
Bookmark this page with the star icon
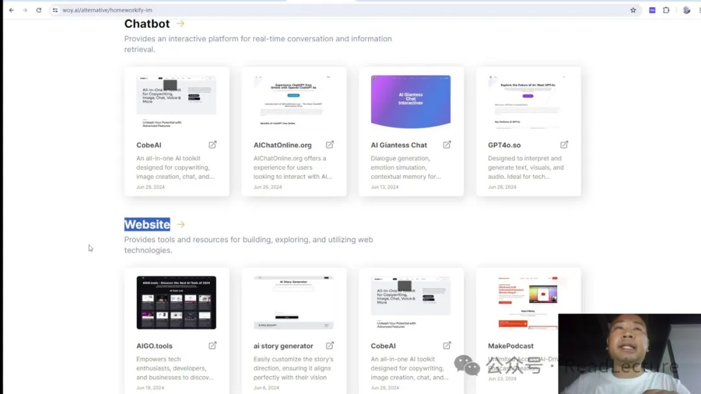coord(633,10)
